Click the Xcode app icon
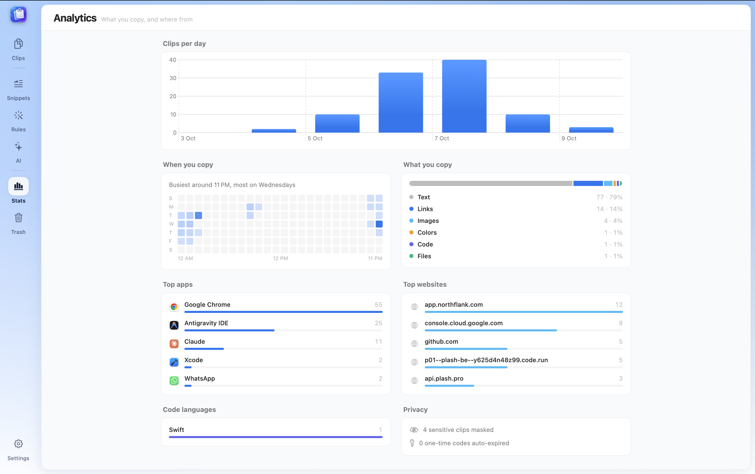This screenshot has height=474, width=755. [174, 362]
